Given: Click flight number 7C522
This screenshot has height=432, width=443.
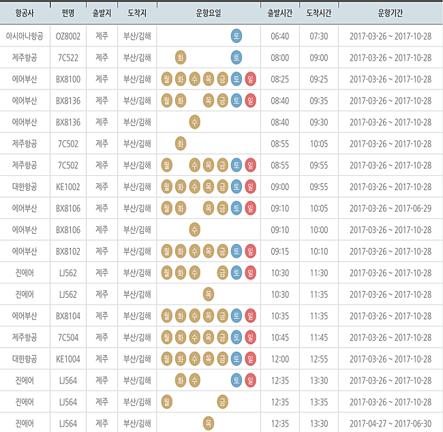Looking at the screenshot, I should coord(68,58).
